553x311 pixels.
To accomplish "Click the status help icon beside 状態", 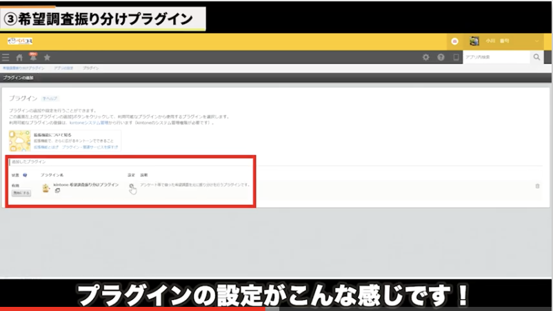I will pos(26,175).
